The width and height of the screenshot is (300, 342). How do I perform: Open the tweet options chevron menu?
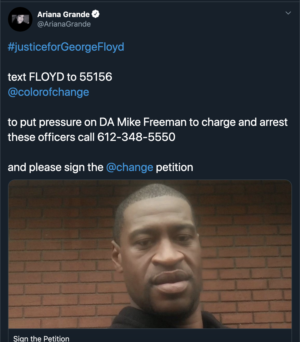[288, 13]
